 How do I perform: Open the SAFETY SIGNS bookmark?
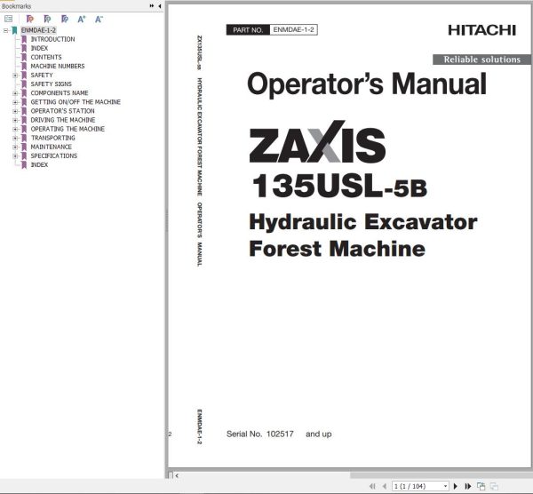tap(52, 84)
